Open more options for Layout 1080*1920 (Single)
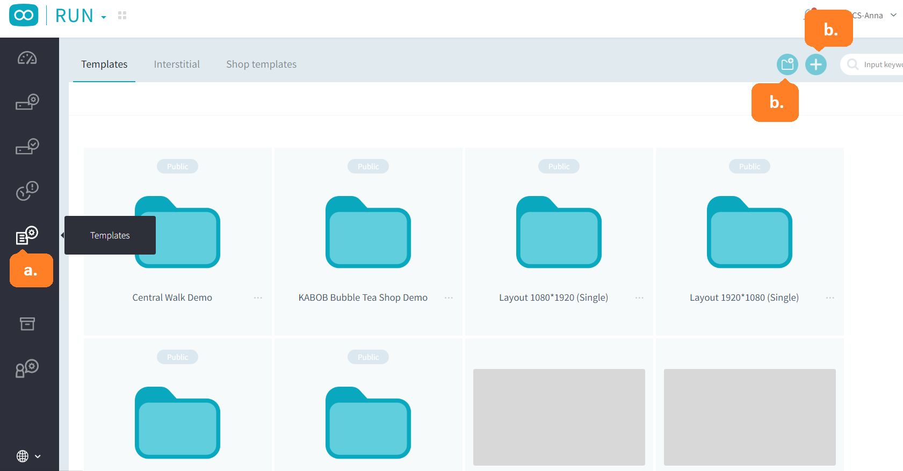The width and height of the screenshot is (903, 471). (639, 298)
